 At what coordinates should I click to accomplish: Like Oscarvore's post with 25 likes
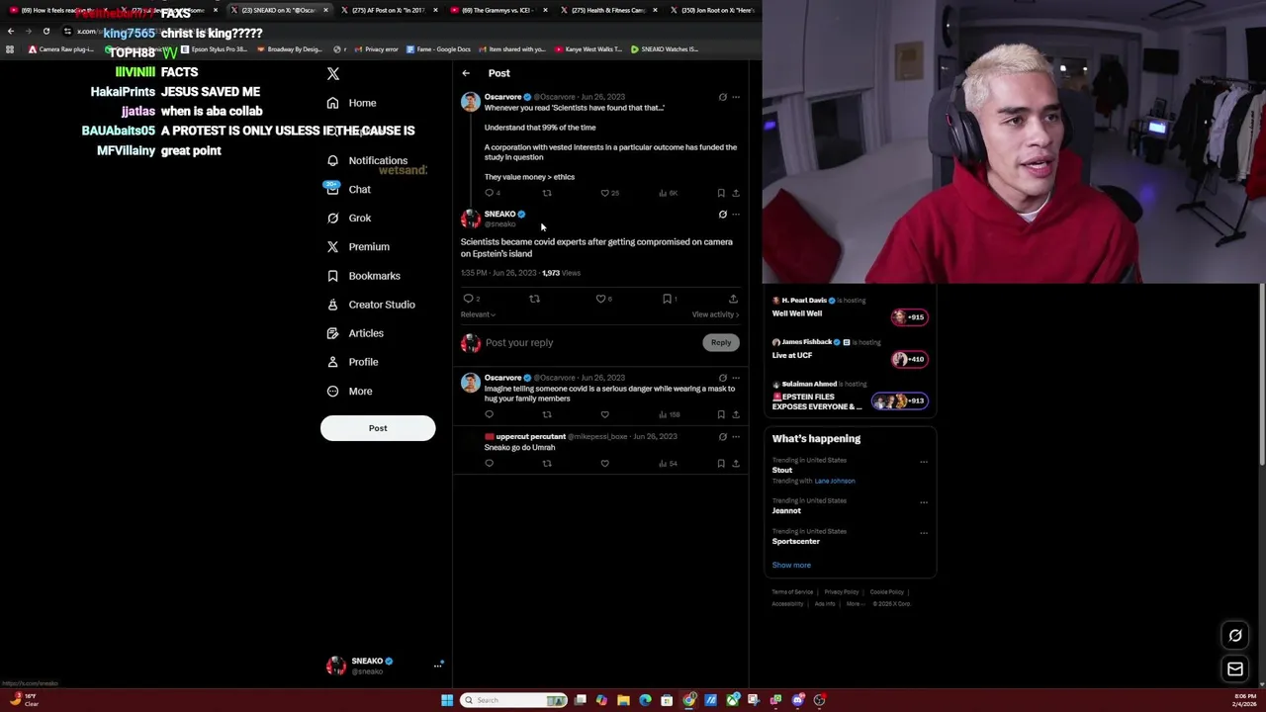(605, 193)
